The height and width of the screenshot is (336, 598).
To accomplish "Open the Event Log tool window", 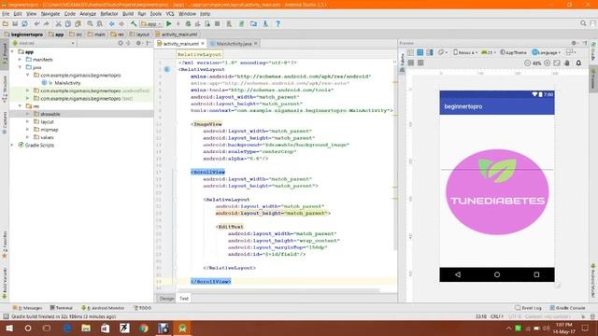I will click(x=528, y=308).
